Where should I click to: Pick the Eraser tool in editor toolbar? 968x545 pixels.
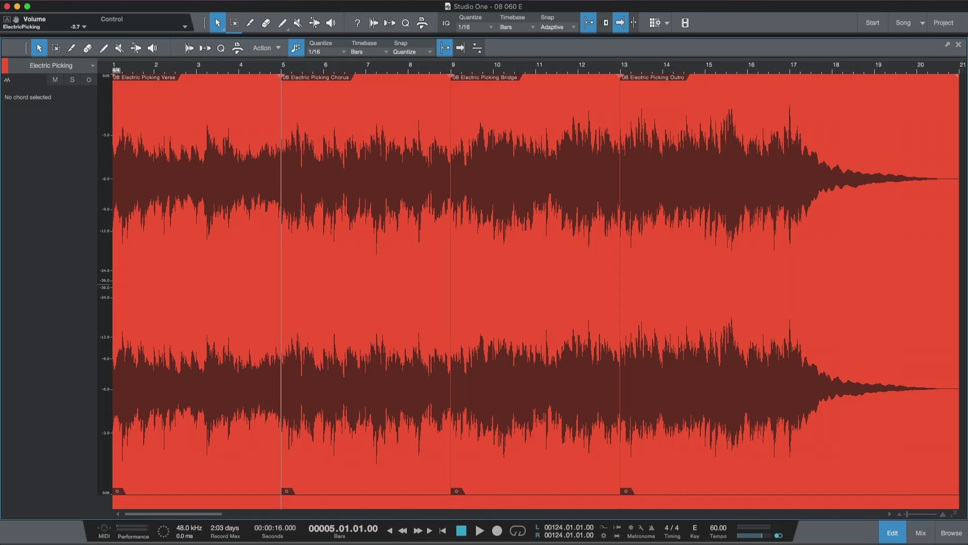pos(88,48)
